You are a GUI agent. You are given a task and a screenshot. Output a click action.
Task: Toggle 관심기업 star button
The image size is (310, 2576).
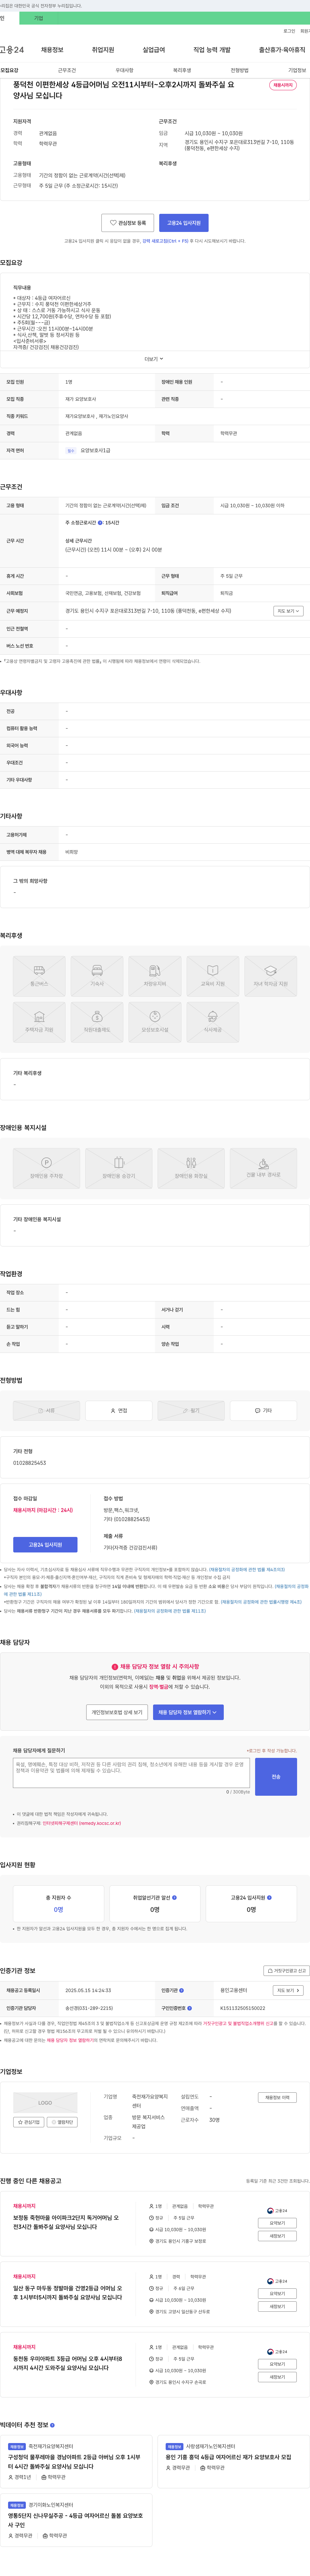29,2122
